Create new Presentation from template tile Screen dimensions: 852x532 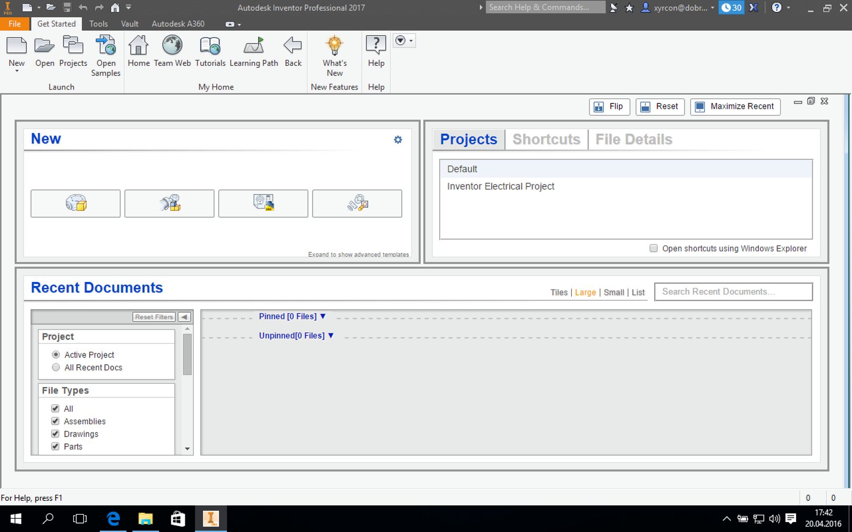(x=357, y=203)
